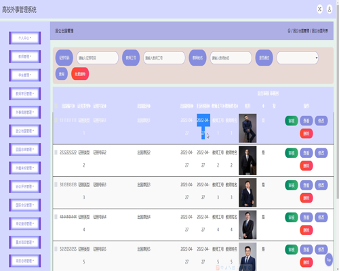Click green 审核 button for row 4444444444
Screen dimensions: 339x271
[x=292, y=217]
